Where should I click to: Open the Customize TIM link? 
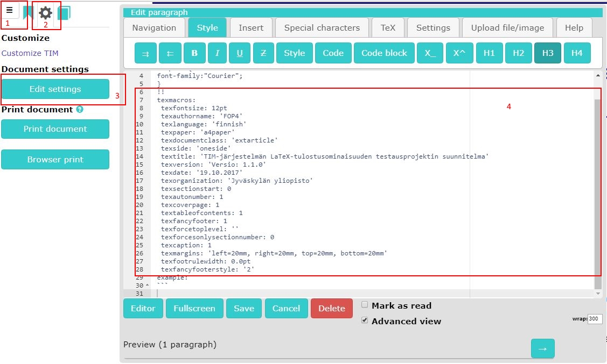[x=30, y=53]
